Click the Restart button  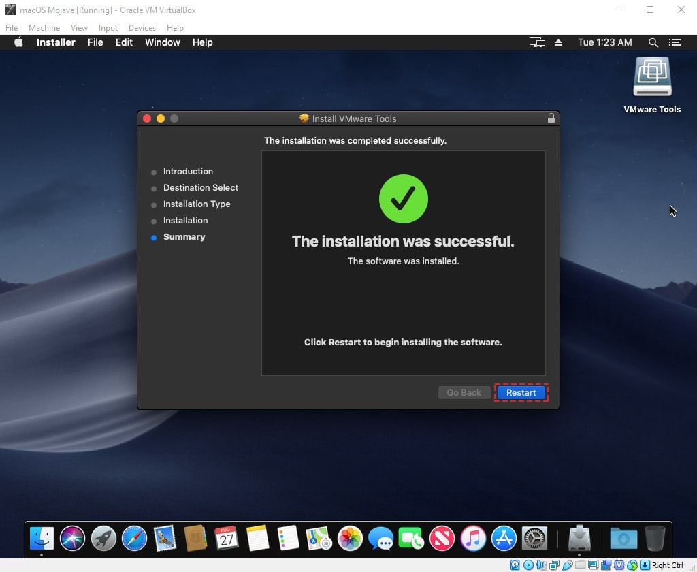(x=521, y=392)
